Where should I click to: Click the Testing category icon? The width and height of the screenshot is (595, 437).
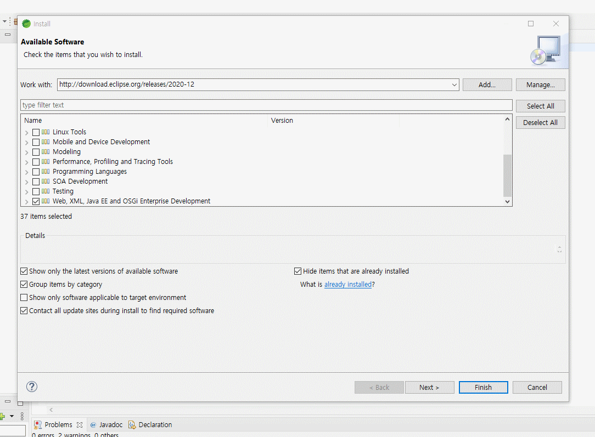[46, 191]
